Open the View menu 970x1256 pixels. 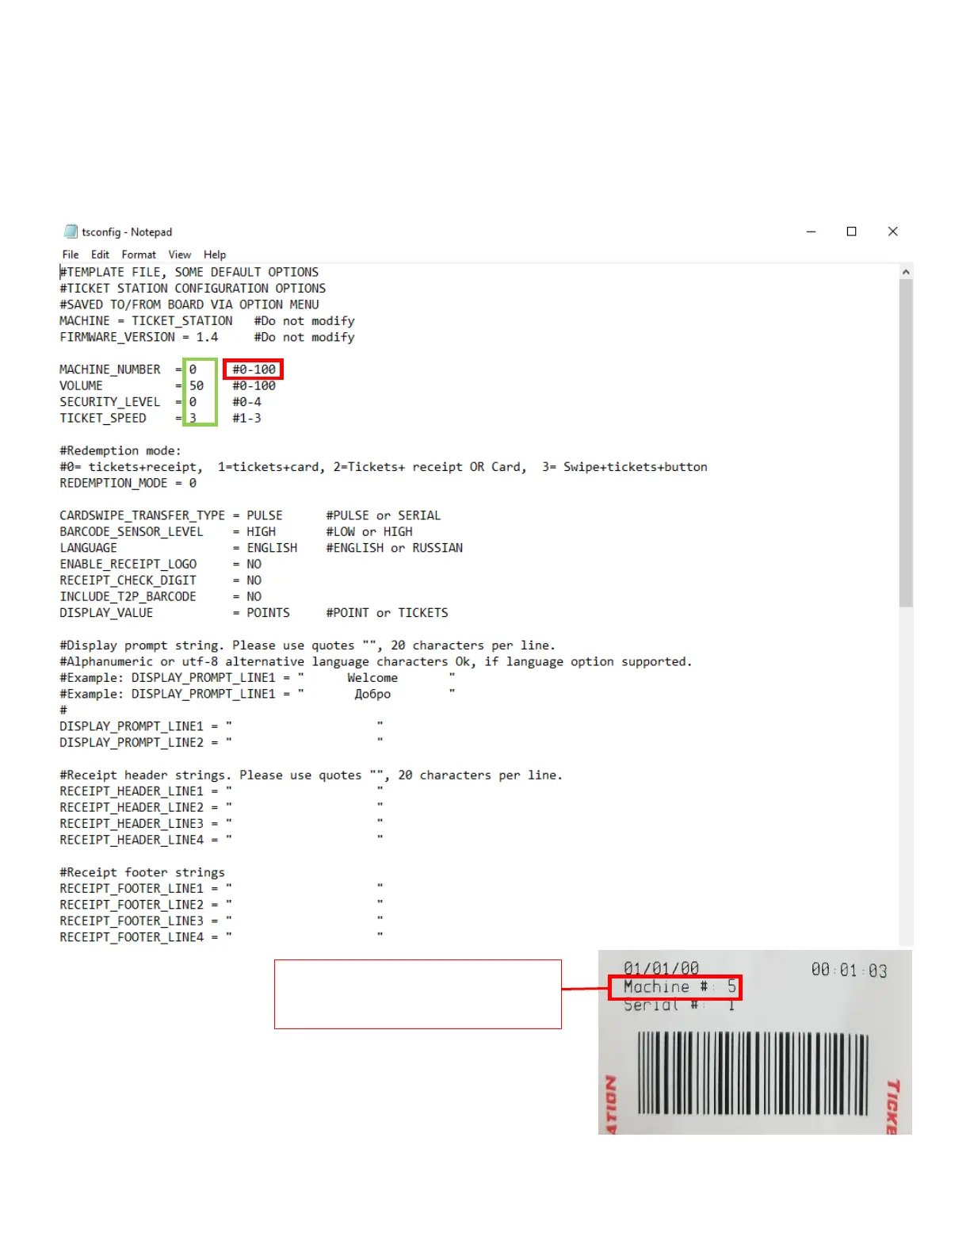tap(179, 255)
